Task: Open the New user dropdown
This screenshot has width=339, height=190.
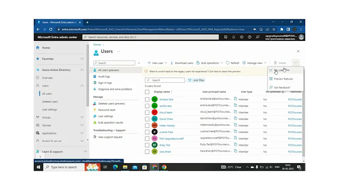Action: 157,63
